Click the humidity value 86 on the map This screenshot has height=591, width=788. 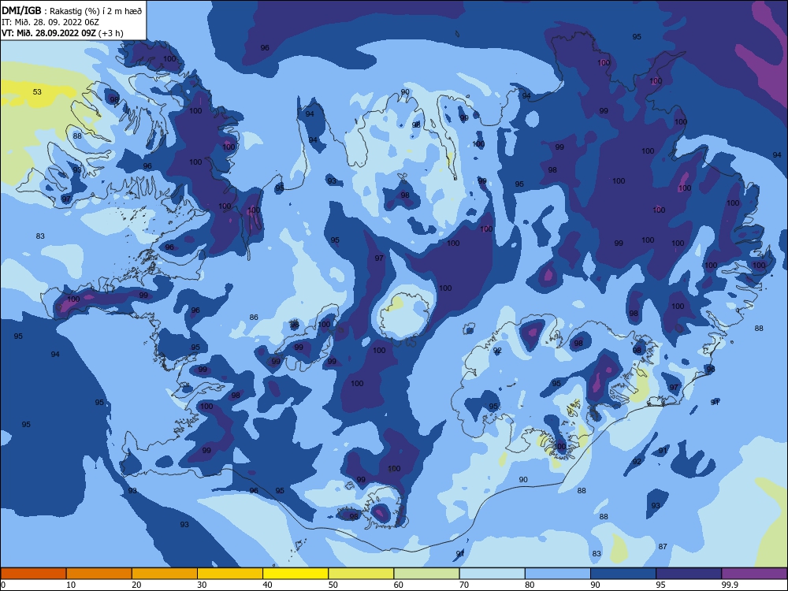[x=254, y=317]
